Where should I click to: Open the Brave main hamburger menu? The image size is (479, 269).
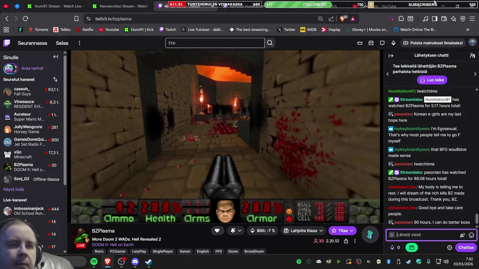(472, 19)
